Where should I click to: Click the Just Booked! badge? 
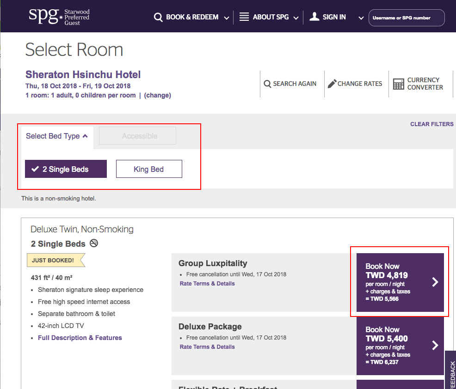pyautogui.click(x=56, y=260)
